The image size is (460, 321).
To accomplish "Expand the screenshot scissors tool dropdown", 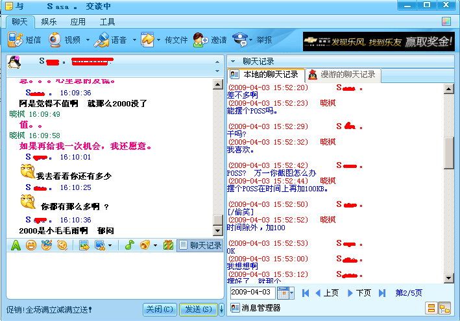I will click(110, 246).
